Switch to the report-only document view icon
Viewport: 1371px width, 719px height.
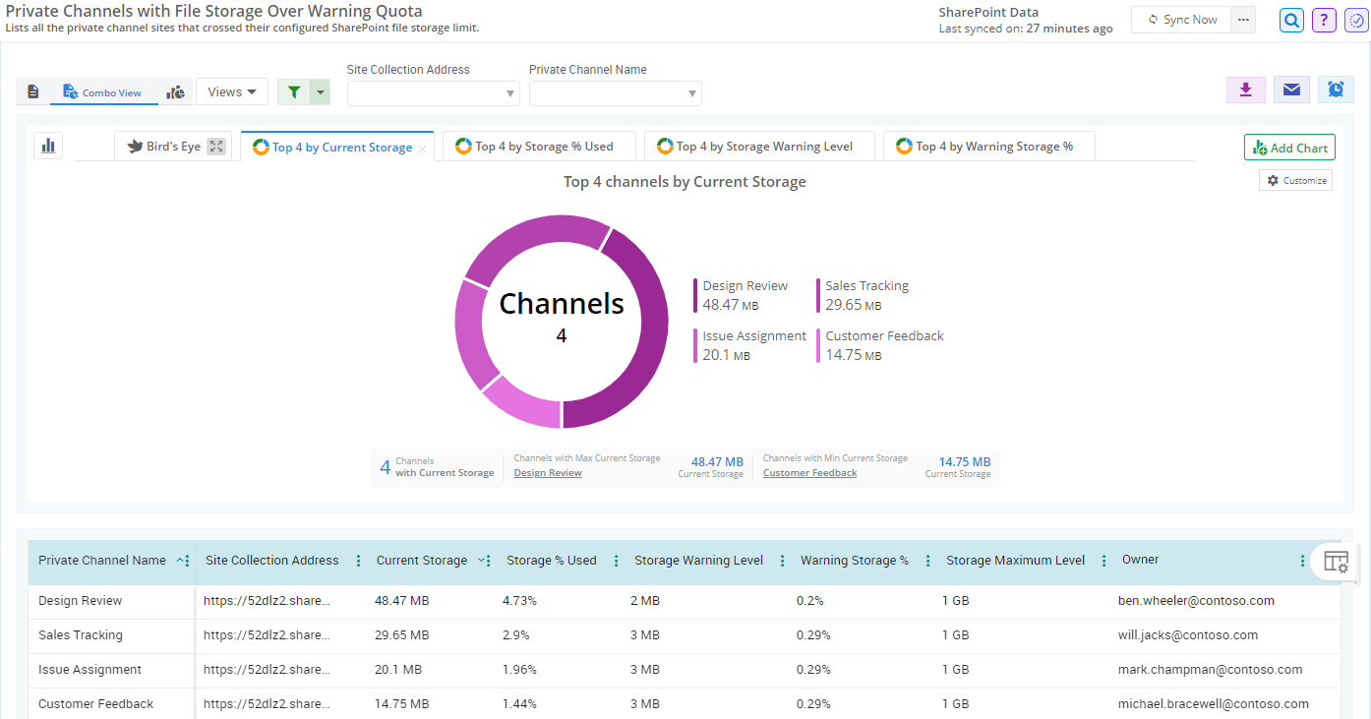click(x=32, y=92)
